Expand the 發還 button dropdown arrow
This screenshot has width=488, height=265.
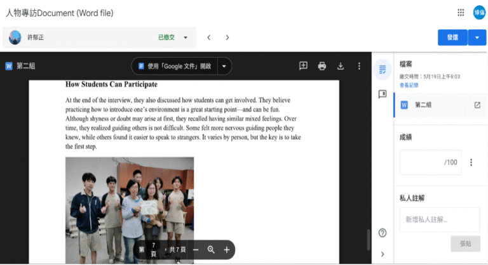tap(477, 37)
